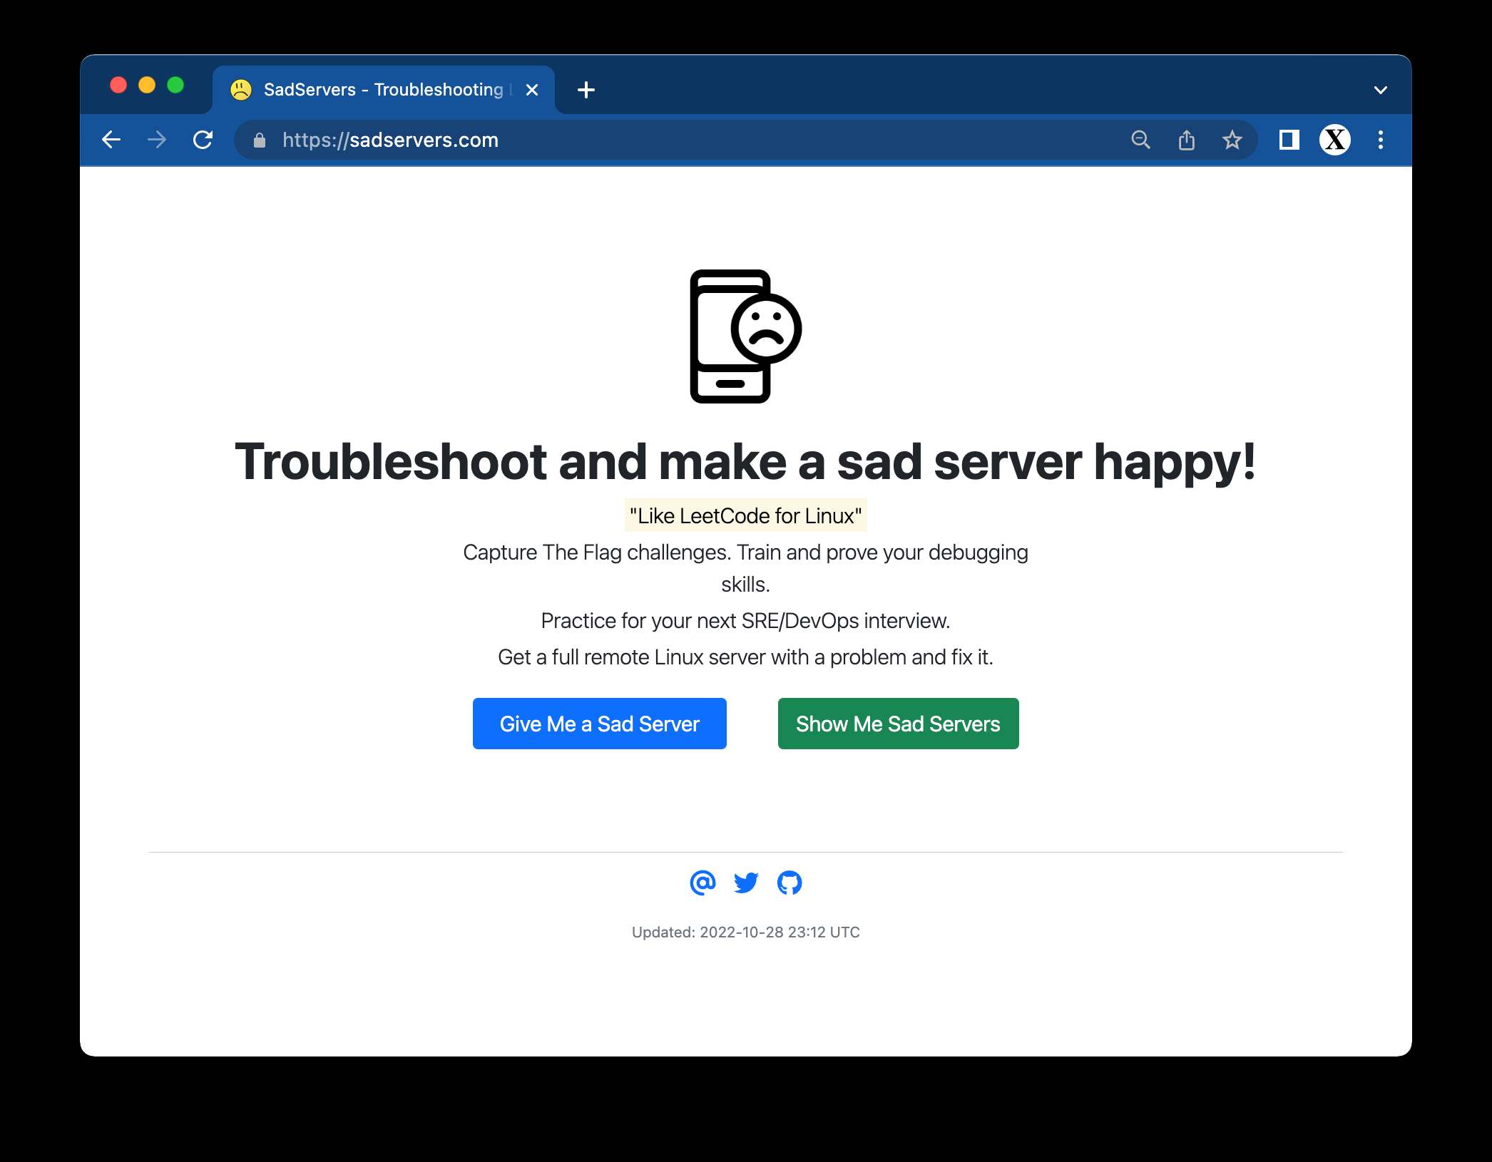The height and width of the screenshot is (1162, 1492).
Task: Bookmark this page with the star
Action: [x=1232, y=140]
